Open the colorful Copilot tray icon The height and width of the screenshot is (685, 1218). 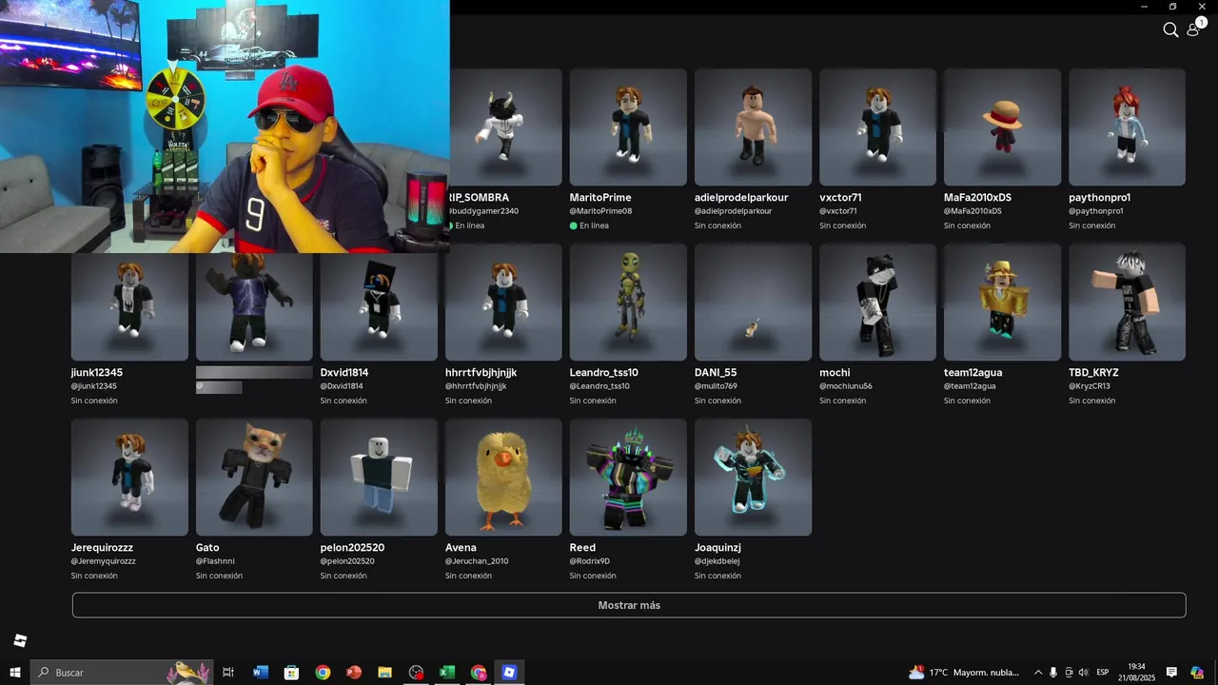(x=1197, y=673)
